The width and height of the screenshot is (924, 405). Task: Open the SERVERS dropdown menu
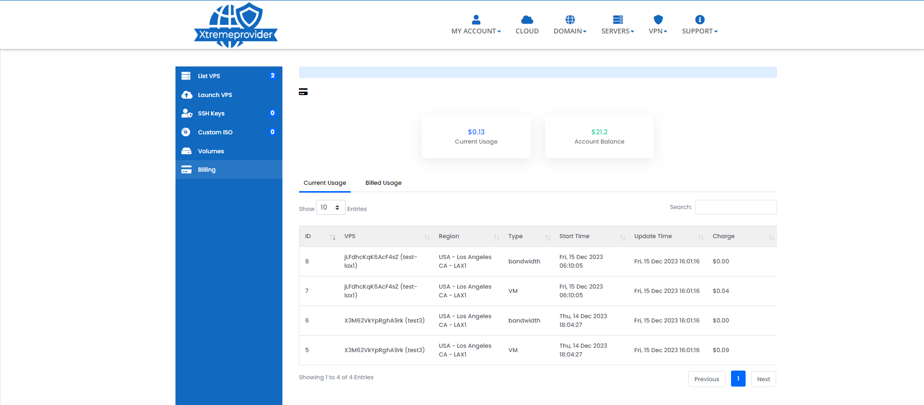618,31
